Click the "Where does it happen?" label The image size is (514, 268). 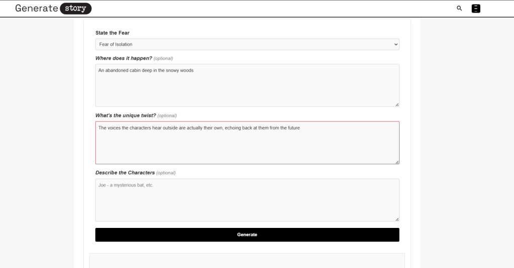123,58
